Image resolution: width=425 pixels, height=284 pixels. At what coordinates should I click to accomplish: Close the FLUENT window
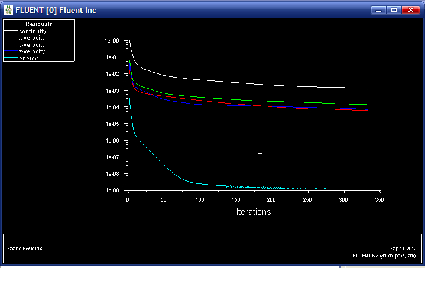(x=409, y=10)
